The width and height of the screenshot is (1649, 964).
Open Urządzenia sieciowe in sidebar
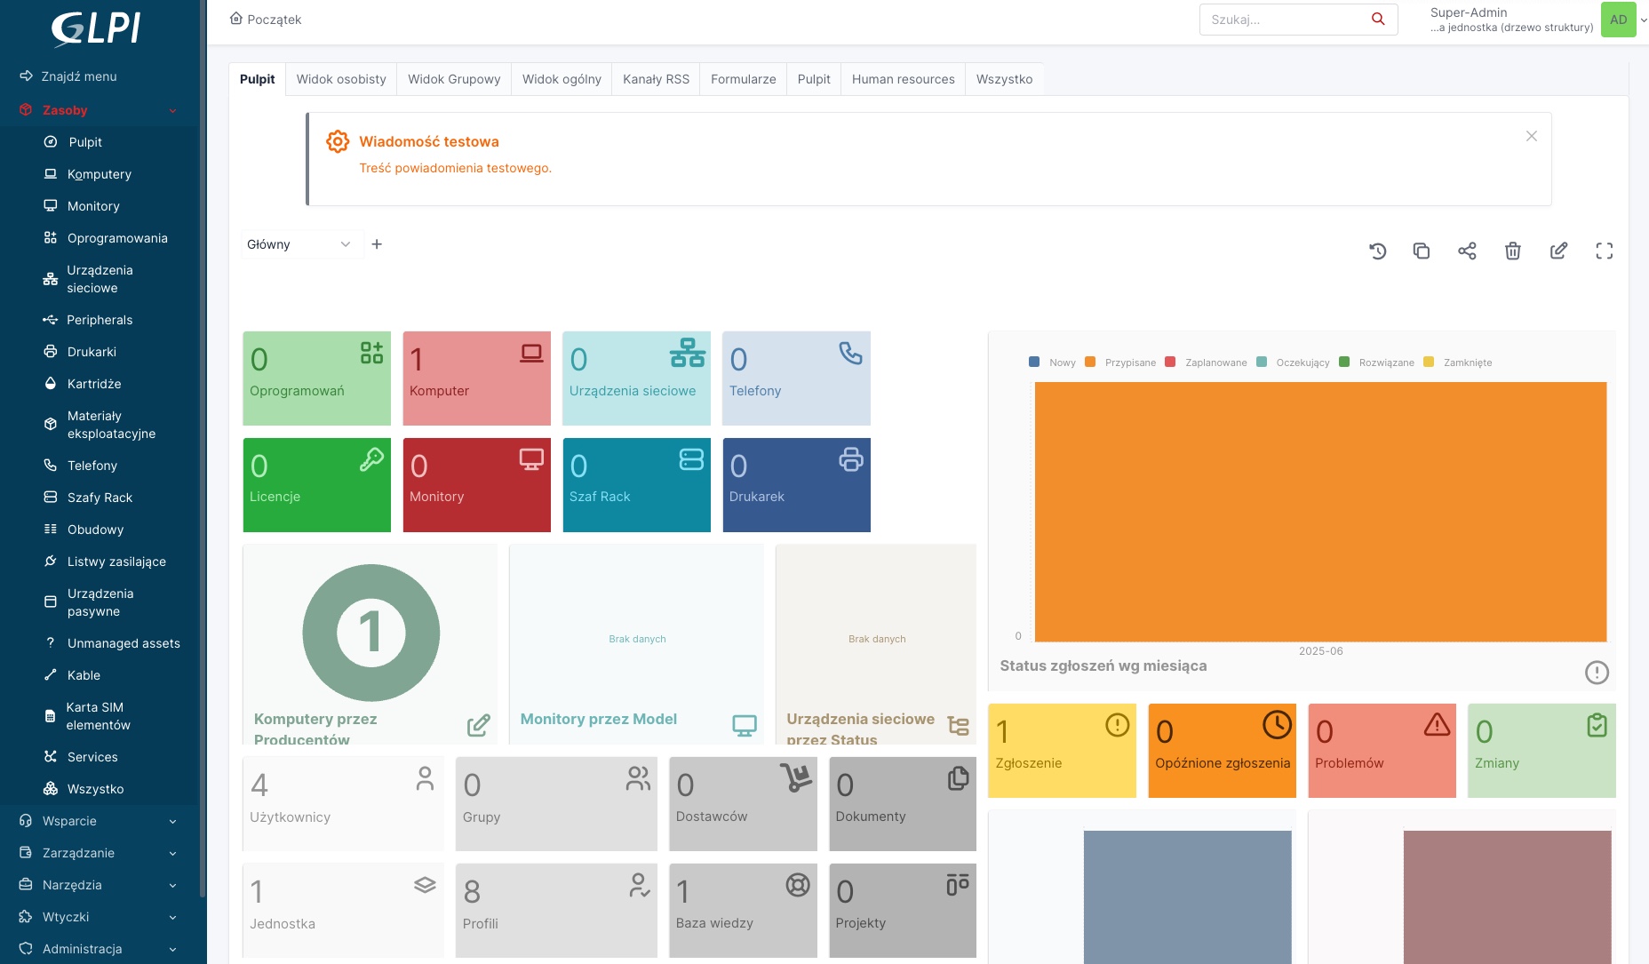[100, 279]
